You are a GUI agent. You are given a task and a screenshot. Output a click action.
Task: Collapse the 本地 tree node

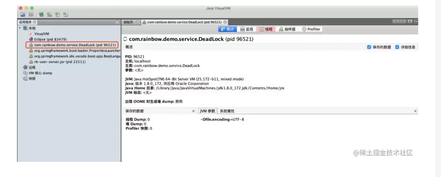(20, 28)
